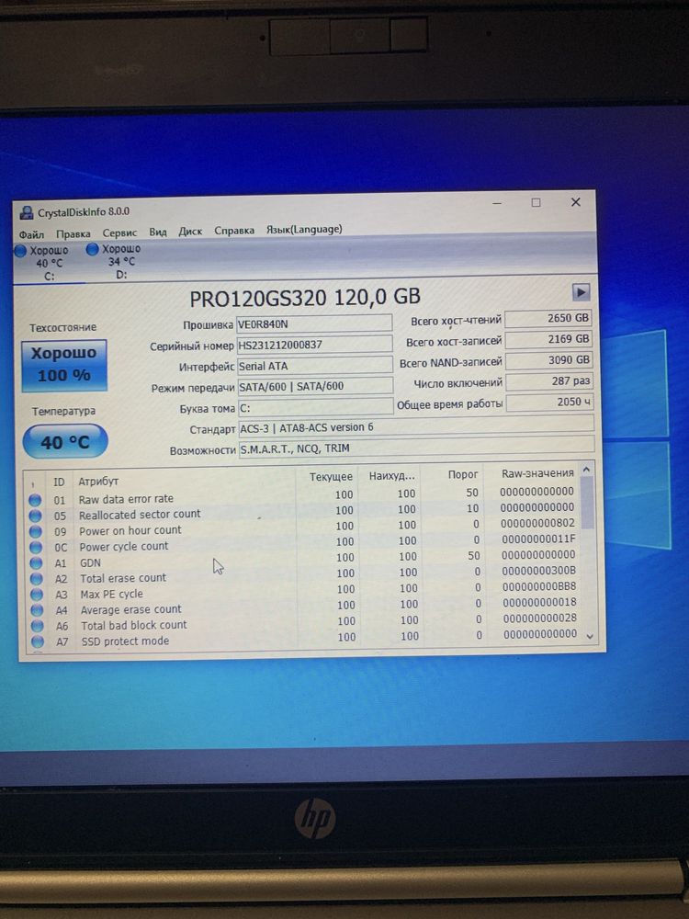Click status icon of Raw data error rate
This screenshot has height=919, width=689.
click(x=35, y=500)
